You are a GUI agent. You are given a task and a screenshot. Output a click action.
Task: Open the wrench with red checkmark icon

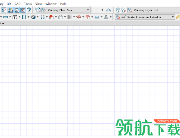pos(124,10)
